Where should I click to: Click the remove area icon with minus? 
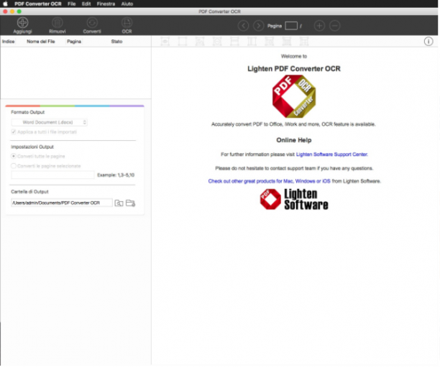click(x=217, y=42)
